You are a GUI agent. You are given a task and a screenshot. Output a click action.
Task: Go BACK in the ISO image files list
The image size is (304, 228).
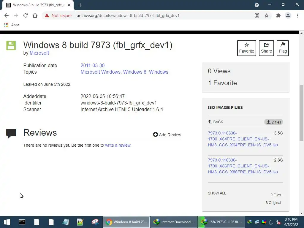[x=216, y=122]
